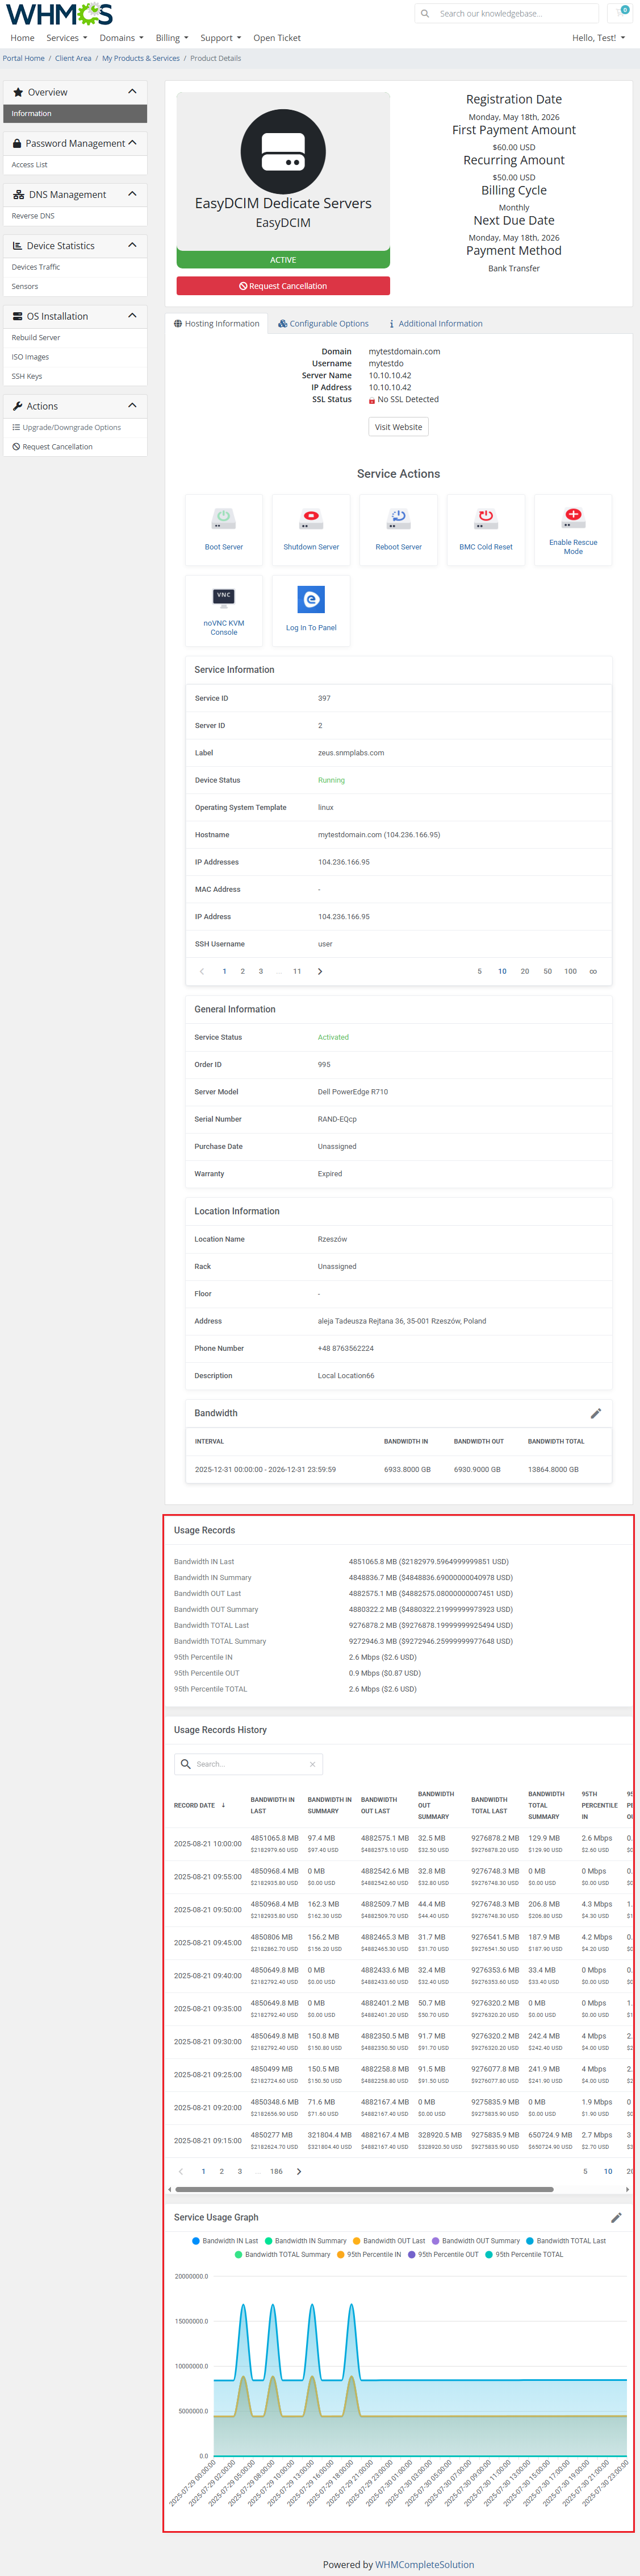Click the Enable Rescue Mode icon
Screen dimensions: 640x2576
point(573,517)
